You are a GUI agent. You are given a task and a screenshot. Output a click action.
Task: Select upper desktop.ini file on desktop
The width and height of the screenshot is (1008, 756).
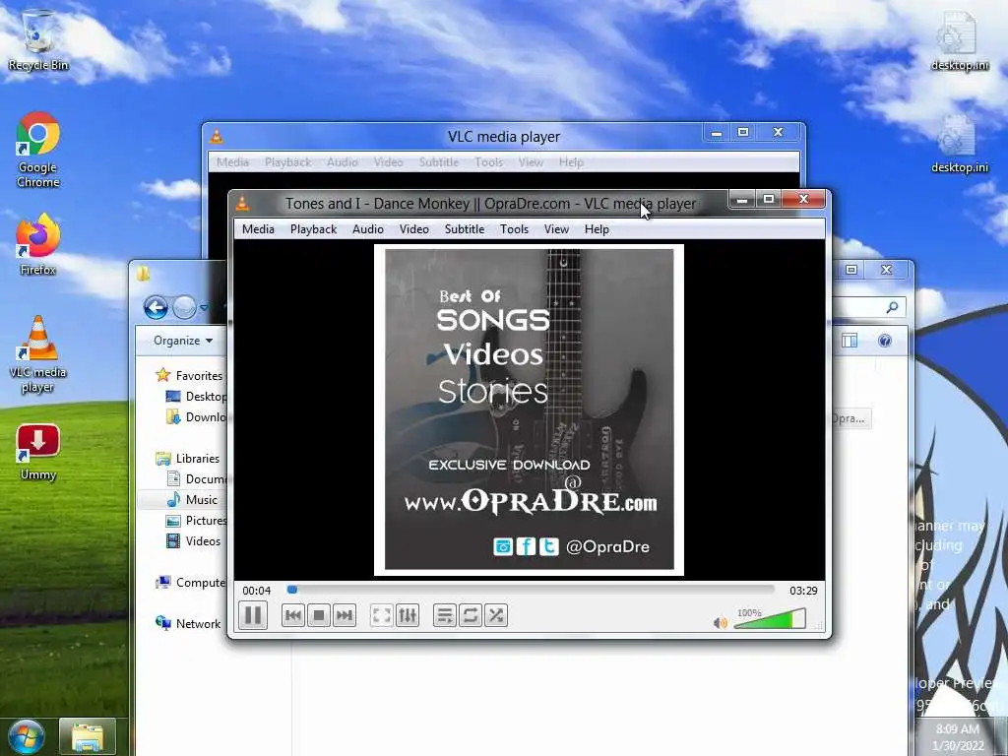coord(959,39)
